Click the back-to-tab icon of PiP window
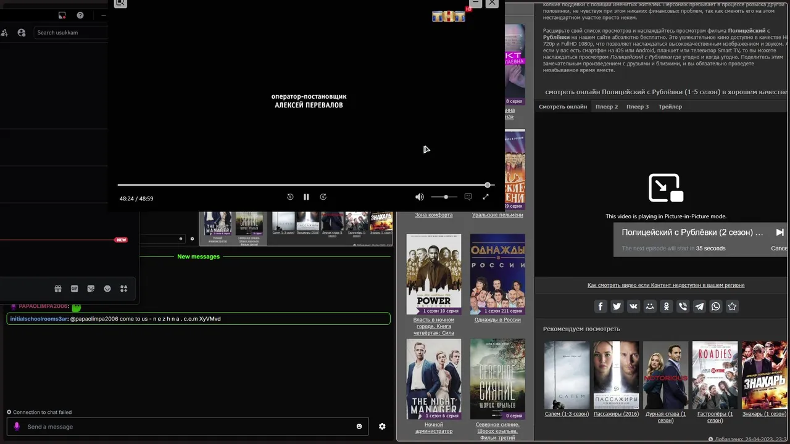 (x=120, y=3)
